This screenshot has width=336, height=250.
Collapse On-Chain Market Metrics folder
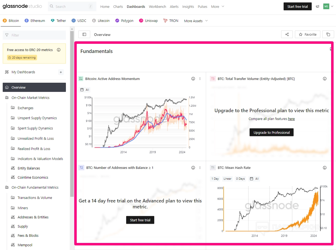(30, 98)
